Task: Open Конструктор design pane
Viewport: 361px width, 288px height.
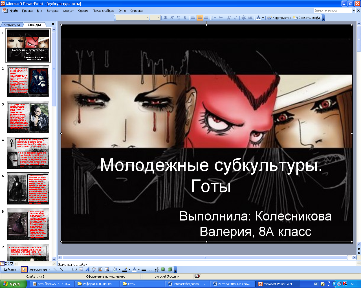Action: (279, 18)
